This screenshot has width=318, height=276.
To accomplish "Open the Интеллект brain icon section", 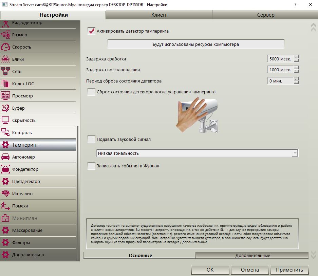I will (5, 194).
